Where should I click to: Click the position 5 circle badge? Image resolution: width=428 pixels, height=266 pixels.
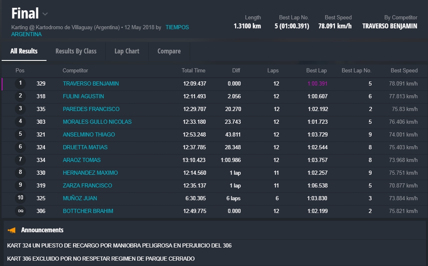[20, 135]
